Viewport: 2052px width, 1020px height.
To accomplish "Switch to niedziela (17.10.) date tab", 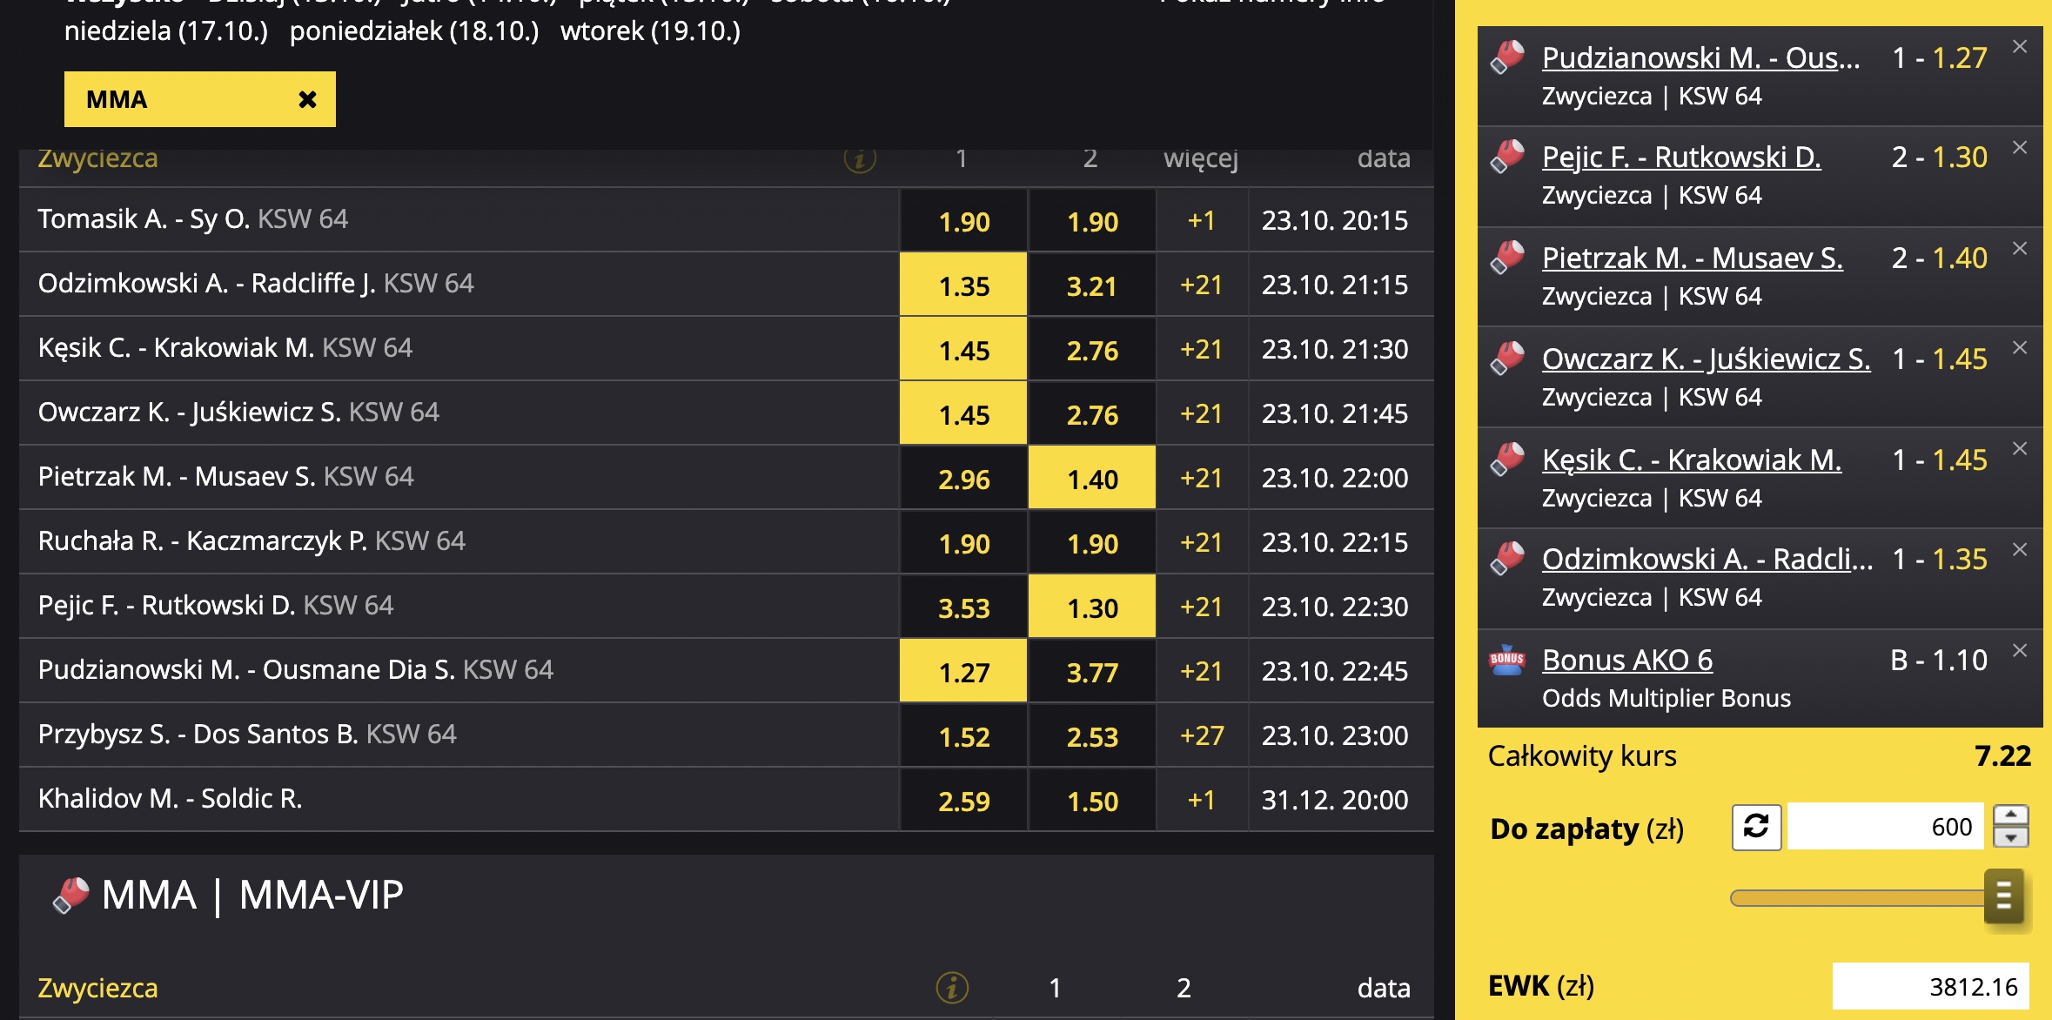I will point(166,31).
